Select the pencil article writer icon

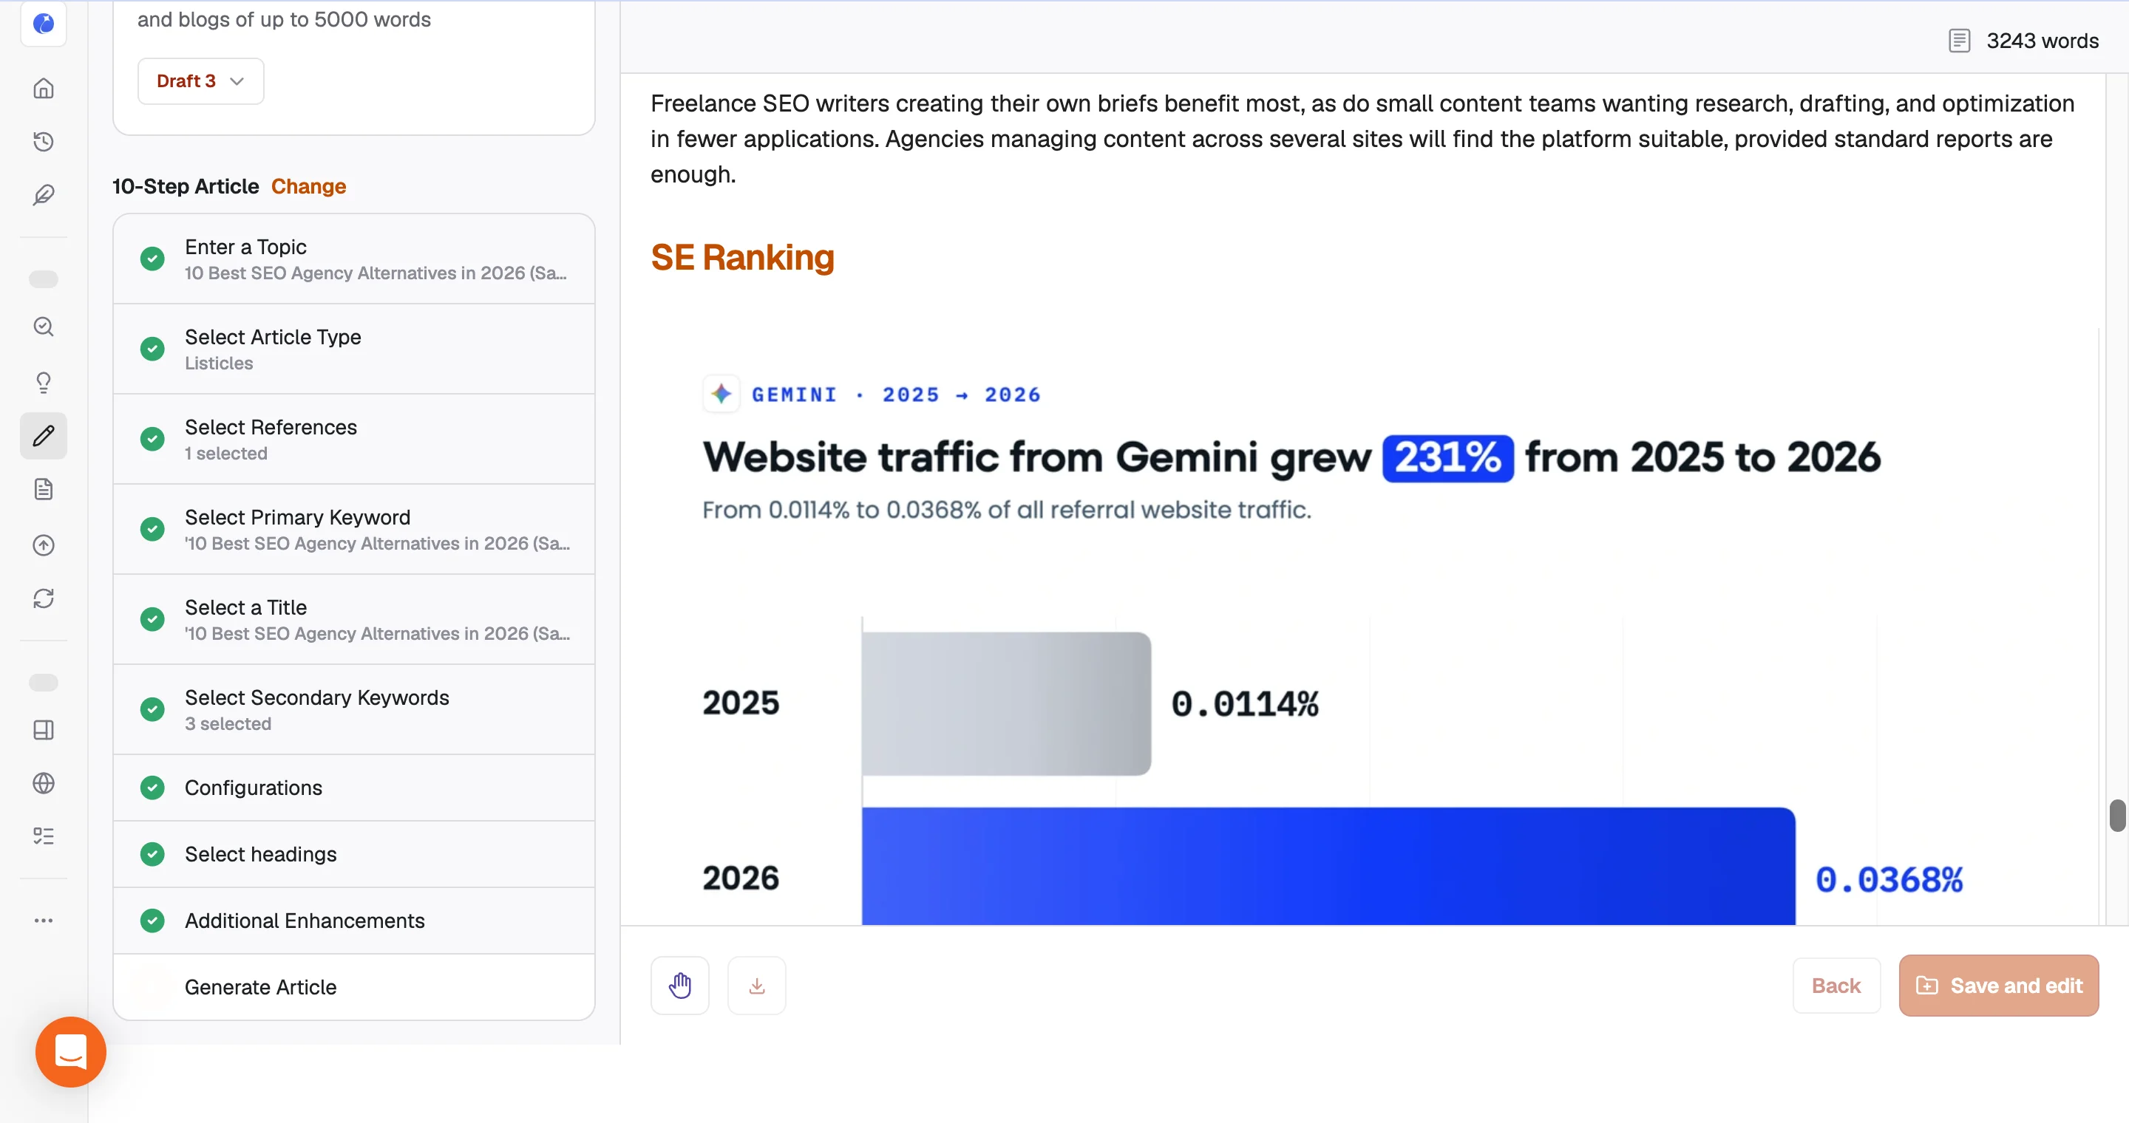pyautogui.click(x=44, y=436)
